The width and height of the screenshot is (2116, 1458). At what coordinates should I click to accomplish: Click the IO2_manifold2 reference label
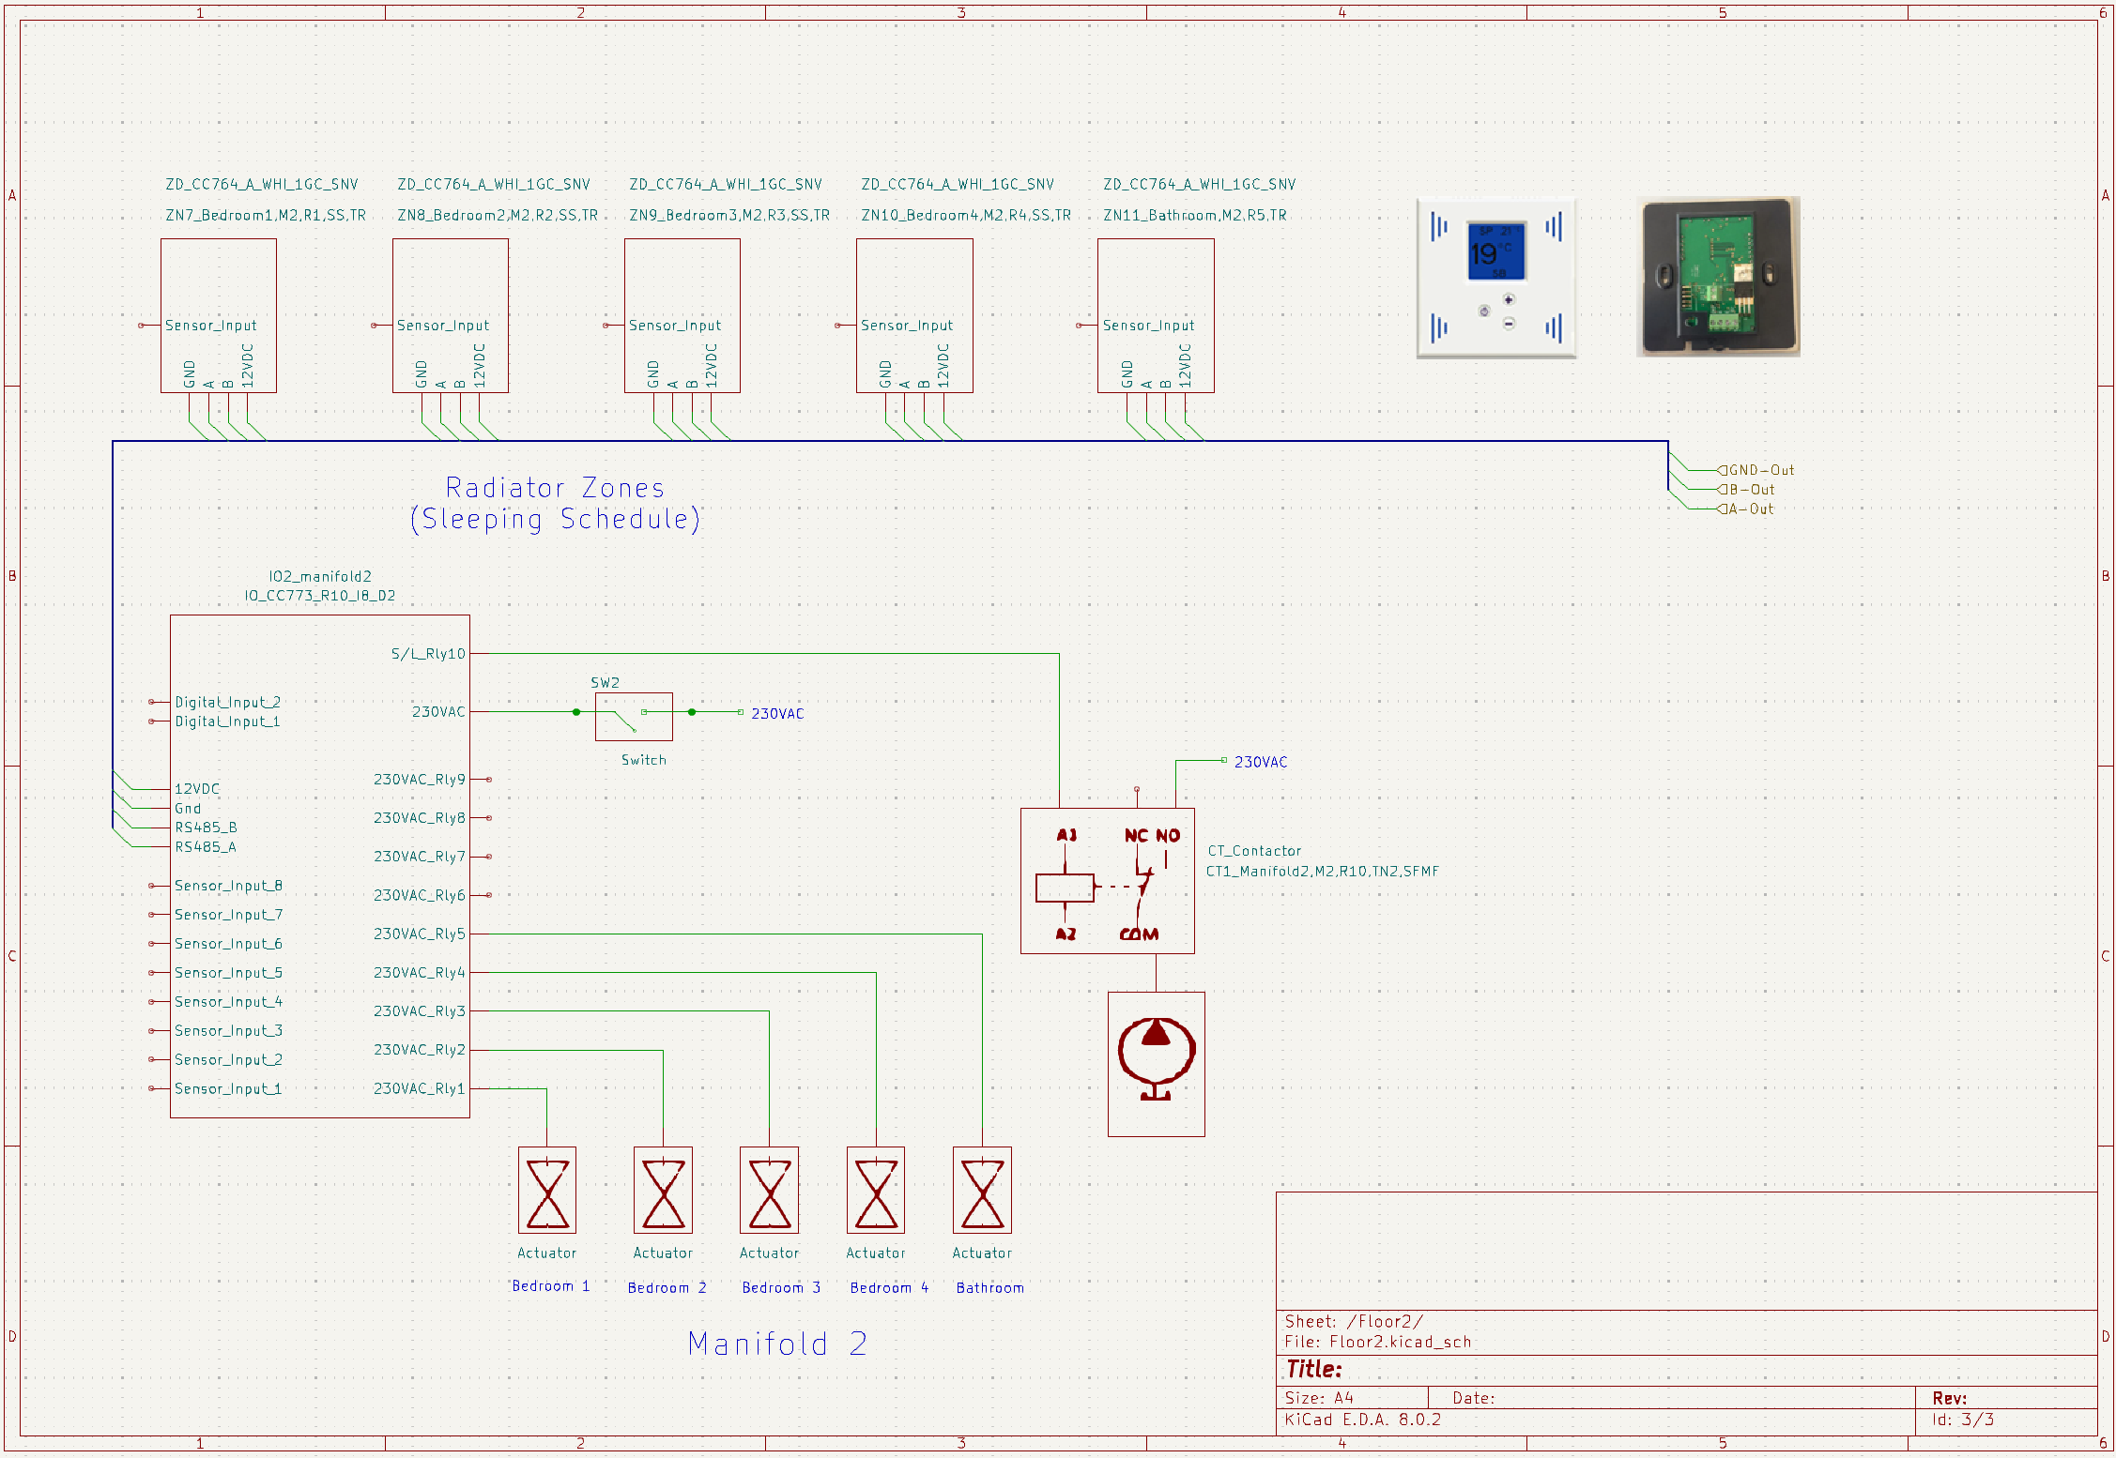coord(320,576)
